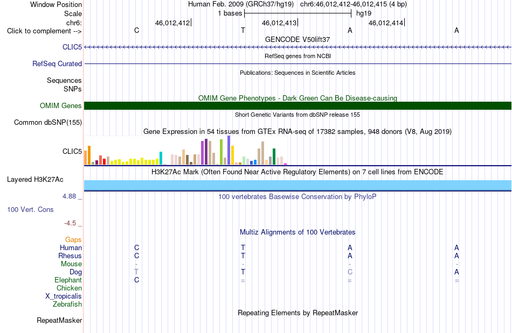Click the '1 bases' scale bar label
The width and height of the screenshot is (512, 333).
[x=230, y=13]
